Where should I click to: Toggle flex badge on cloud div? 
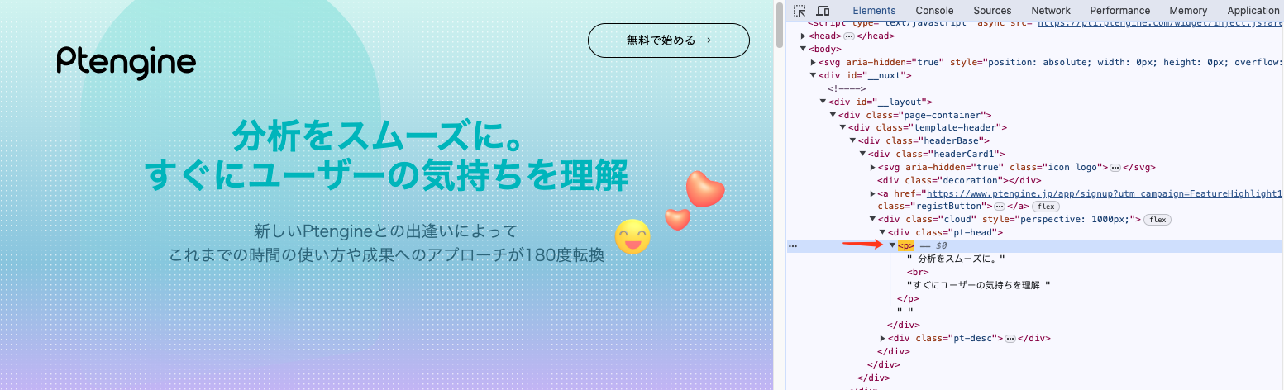[1158, 220]
